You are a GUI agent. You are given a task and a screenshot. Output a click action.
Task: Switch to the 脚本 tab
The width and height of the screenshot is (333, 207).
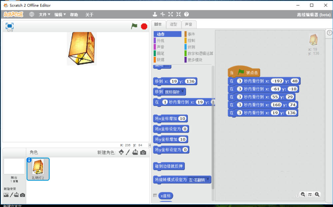point(158,24)
